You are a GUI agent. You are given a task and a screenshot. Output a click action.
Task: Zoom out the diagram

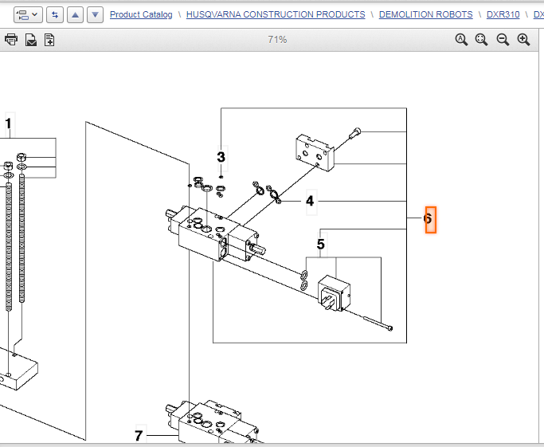point(503,40)
